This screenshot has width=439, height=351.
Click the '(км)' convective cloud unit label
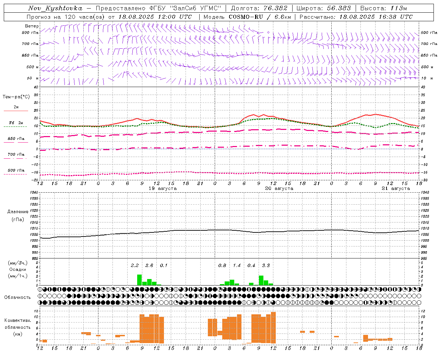coord(18,334)
